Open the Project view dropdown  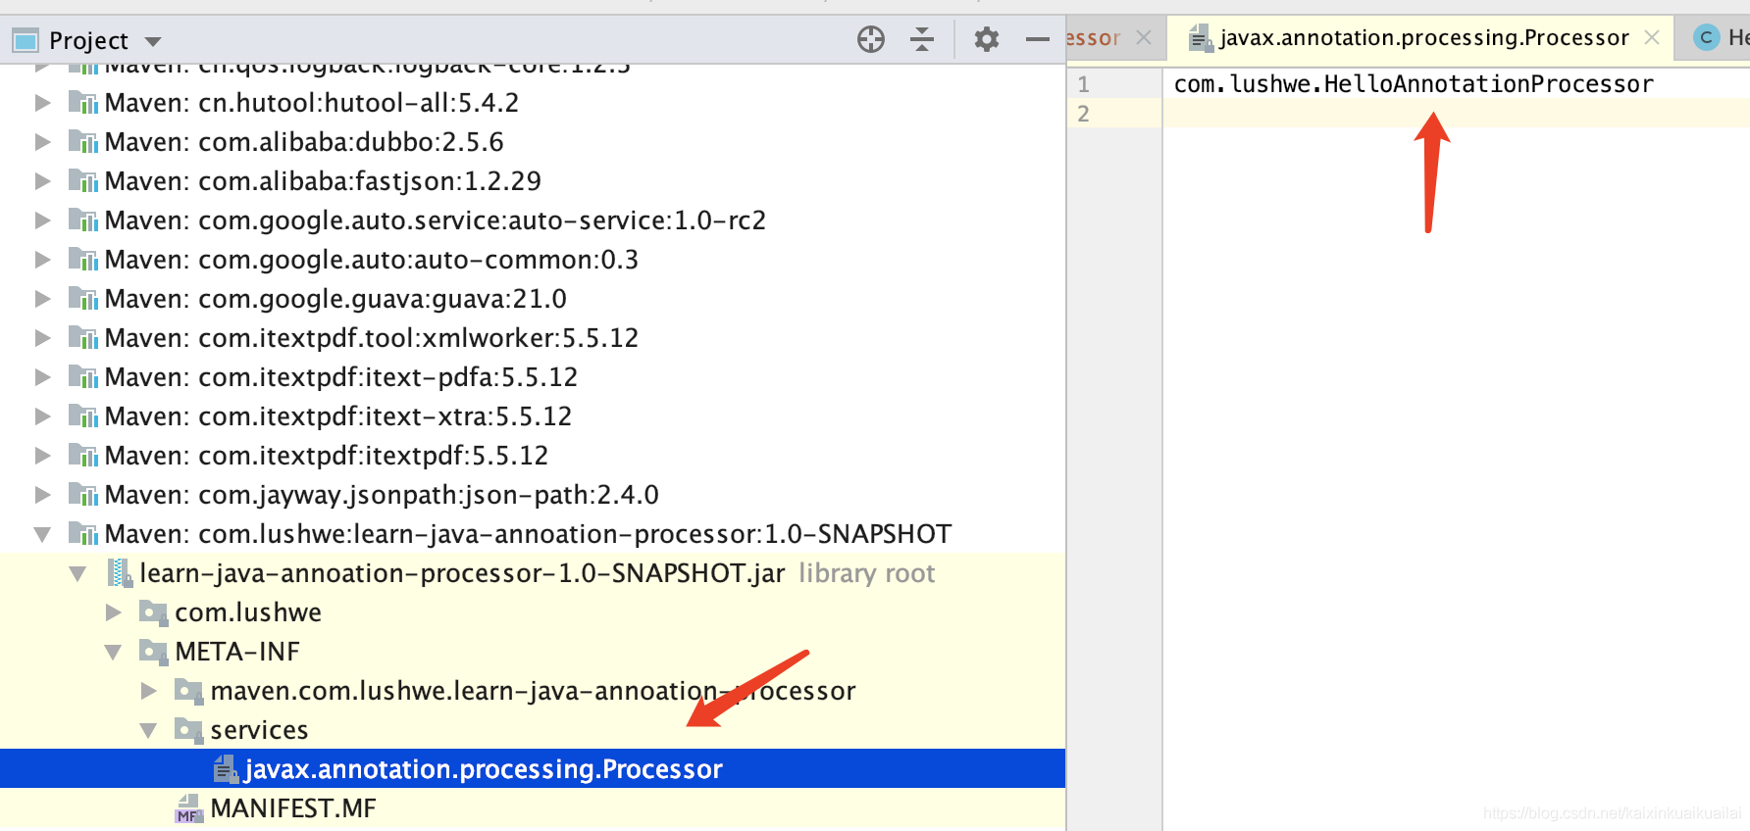pos(153,41)
